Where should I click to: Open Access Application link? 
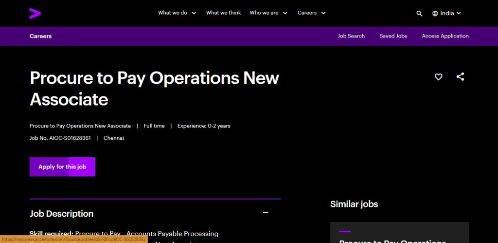pos(445,36)
